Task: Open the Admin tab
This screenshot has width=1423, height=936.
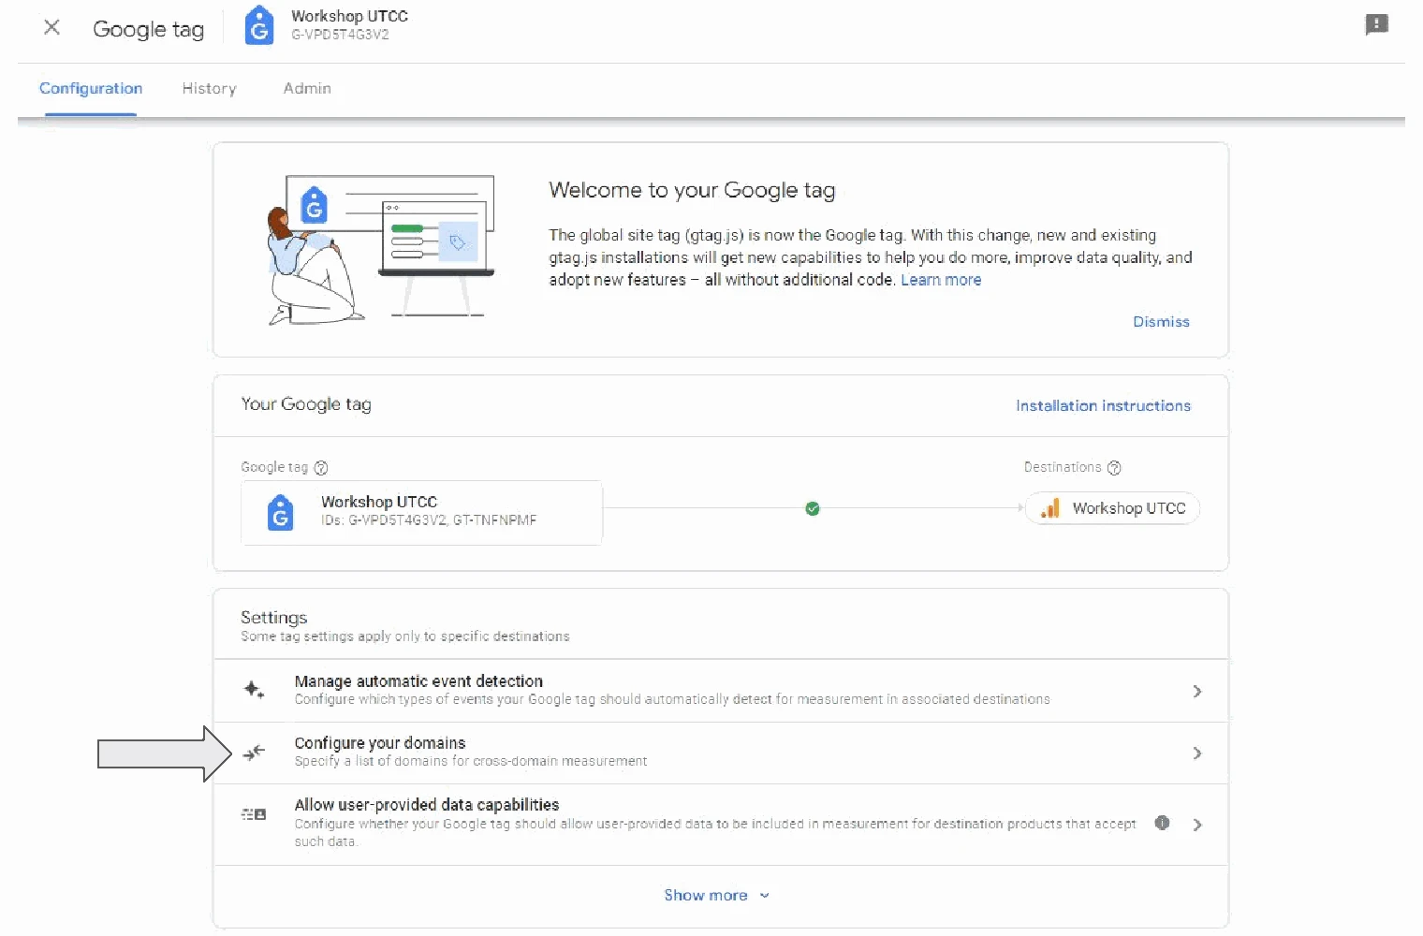Action: point(307,88)
